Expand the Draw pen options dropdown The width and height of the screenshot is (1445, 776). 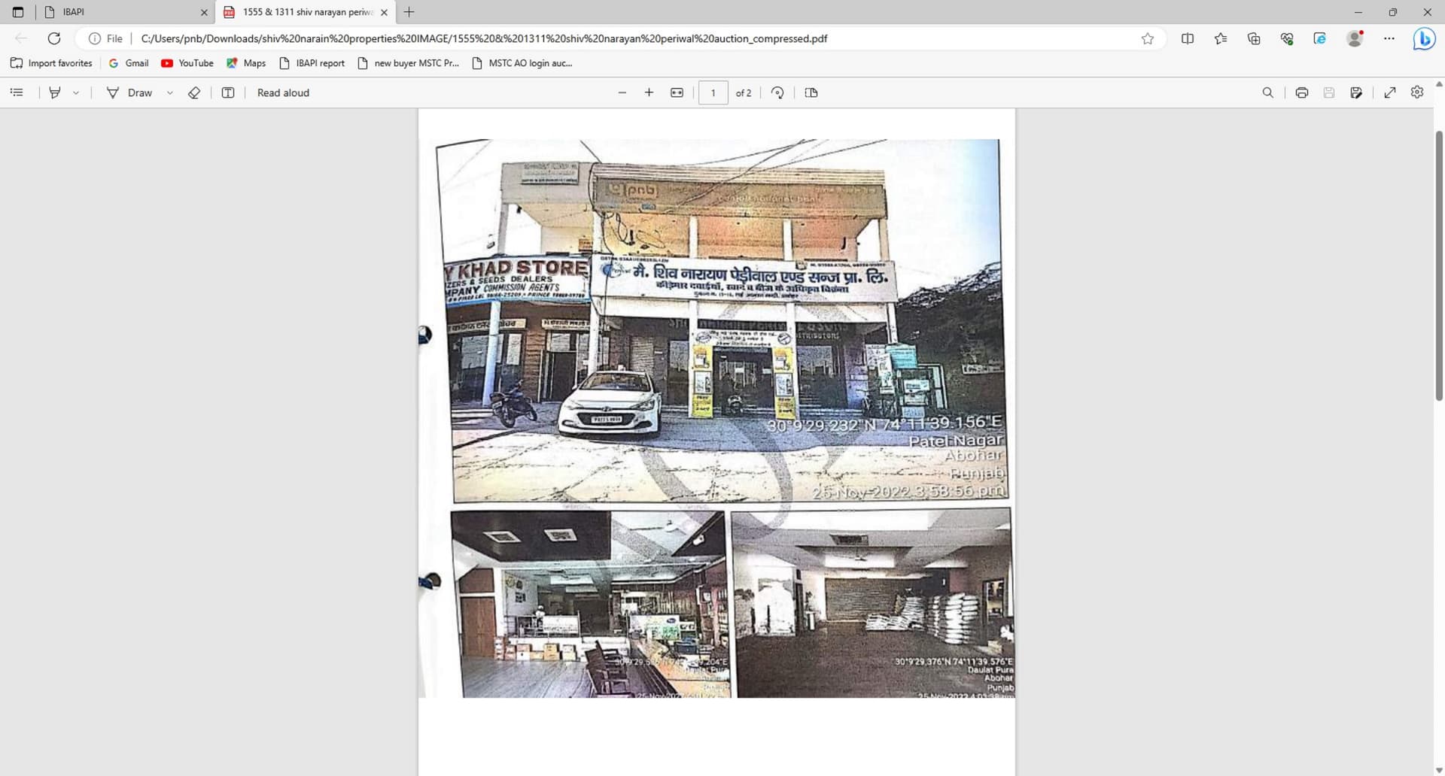pos(170,92)
